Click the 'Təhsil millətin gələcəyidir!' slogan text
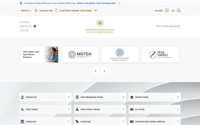Viewport: 200px width, 125px height. [168, 26]
